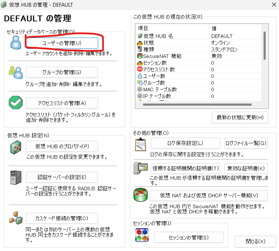This screenshot has height=251, width=279.
Task: Select the SecureNAT 機能 row label
Action: [x=162, y=56]
